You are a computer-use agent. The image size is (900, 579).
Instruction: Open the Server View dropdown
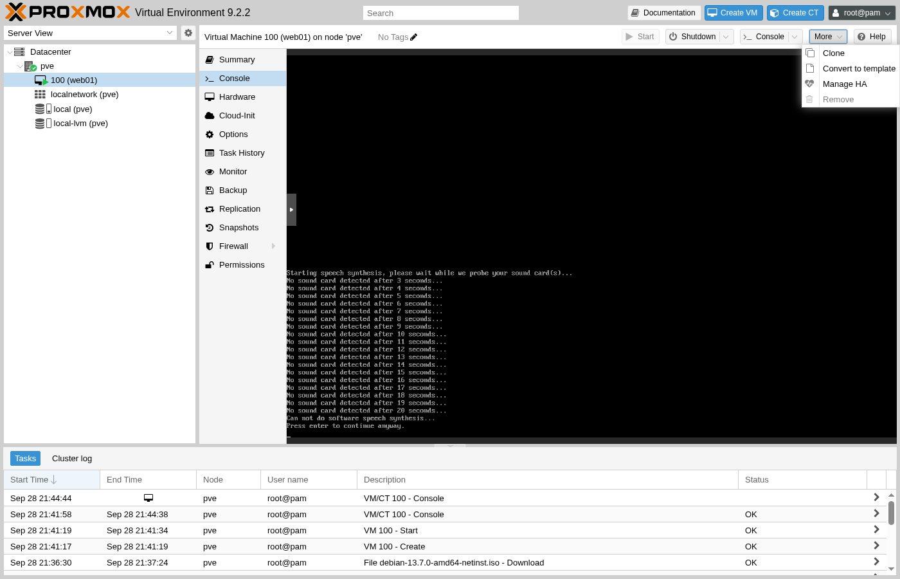[170, 33]
